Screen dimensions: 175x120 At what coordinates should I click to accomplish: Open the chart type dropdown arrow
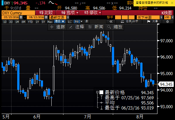[x=82, y=22]
